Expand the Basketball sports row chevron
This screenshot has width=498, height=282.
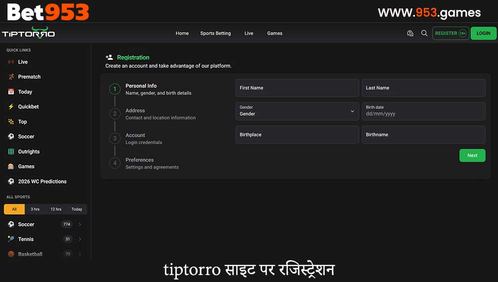pyautogui.click(x=80, y=254)
